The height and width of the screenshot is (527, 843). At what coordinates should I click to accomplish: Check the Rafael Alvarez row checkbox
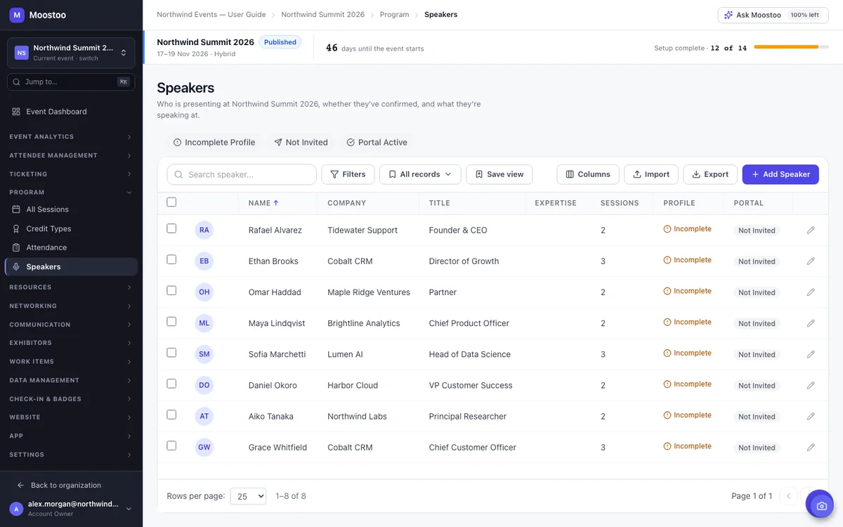click(171, 228)
